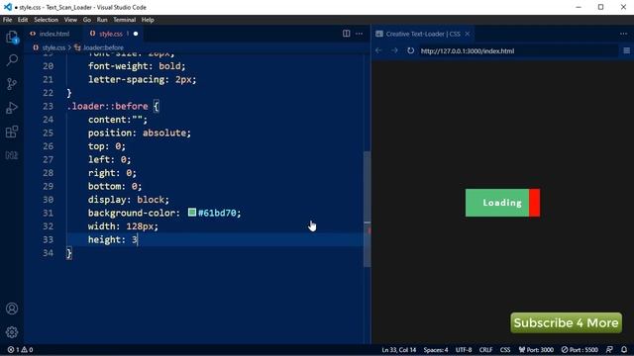Click Port: 3000 in status bar
This screenshot has height=356, width=634.
tap(536, 349)
